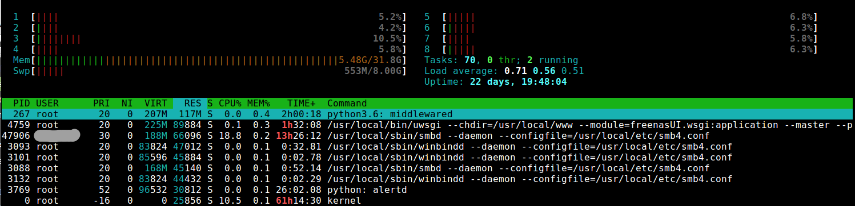This screenshot has width=855, height=206.
Task: Select winbindd process with PID 3101
Action: pyautogui.click(x=427, y=157)
